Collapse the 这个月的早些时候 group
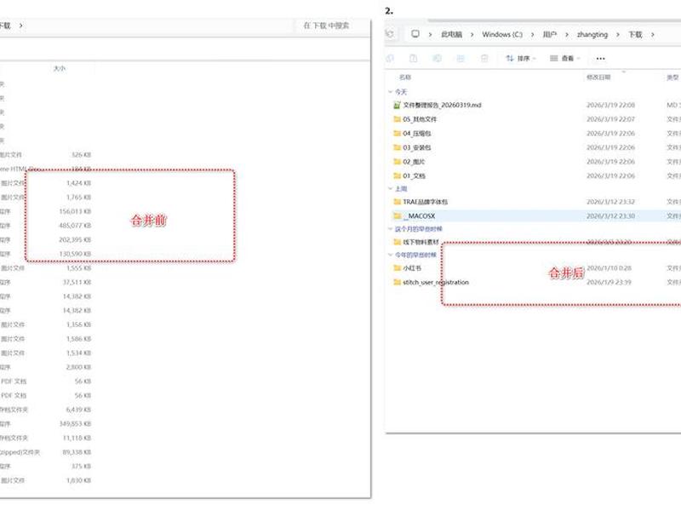The height and width of the screenshot is (511, 681). tap(390, 229)
